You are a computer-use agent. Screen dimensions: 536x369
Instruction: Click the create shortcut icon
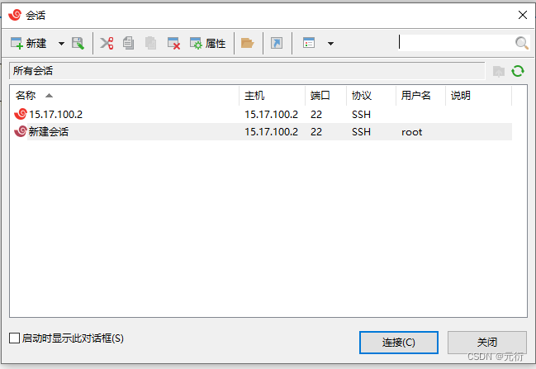277,44
